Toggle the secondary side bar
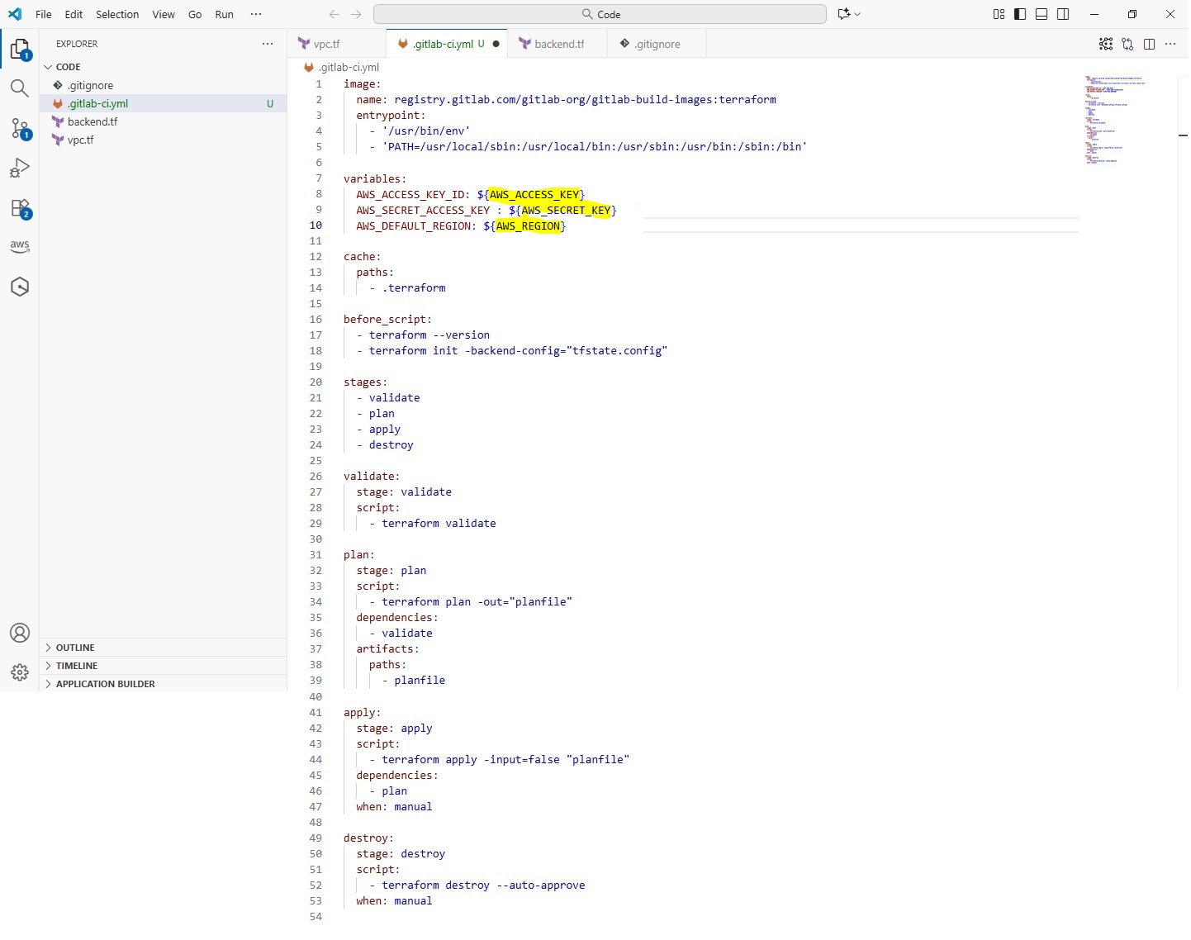Image resolution: width=1191 pixels, height=940 pixels. pyautogui.click(x=1063, y=14)
